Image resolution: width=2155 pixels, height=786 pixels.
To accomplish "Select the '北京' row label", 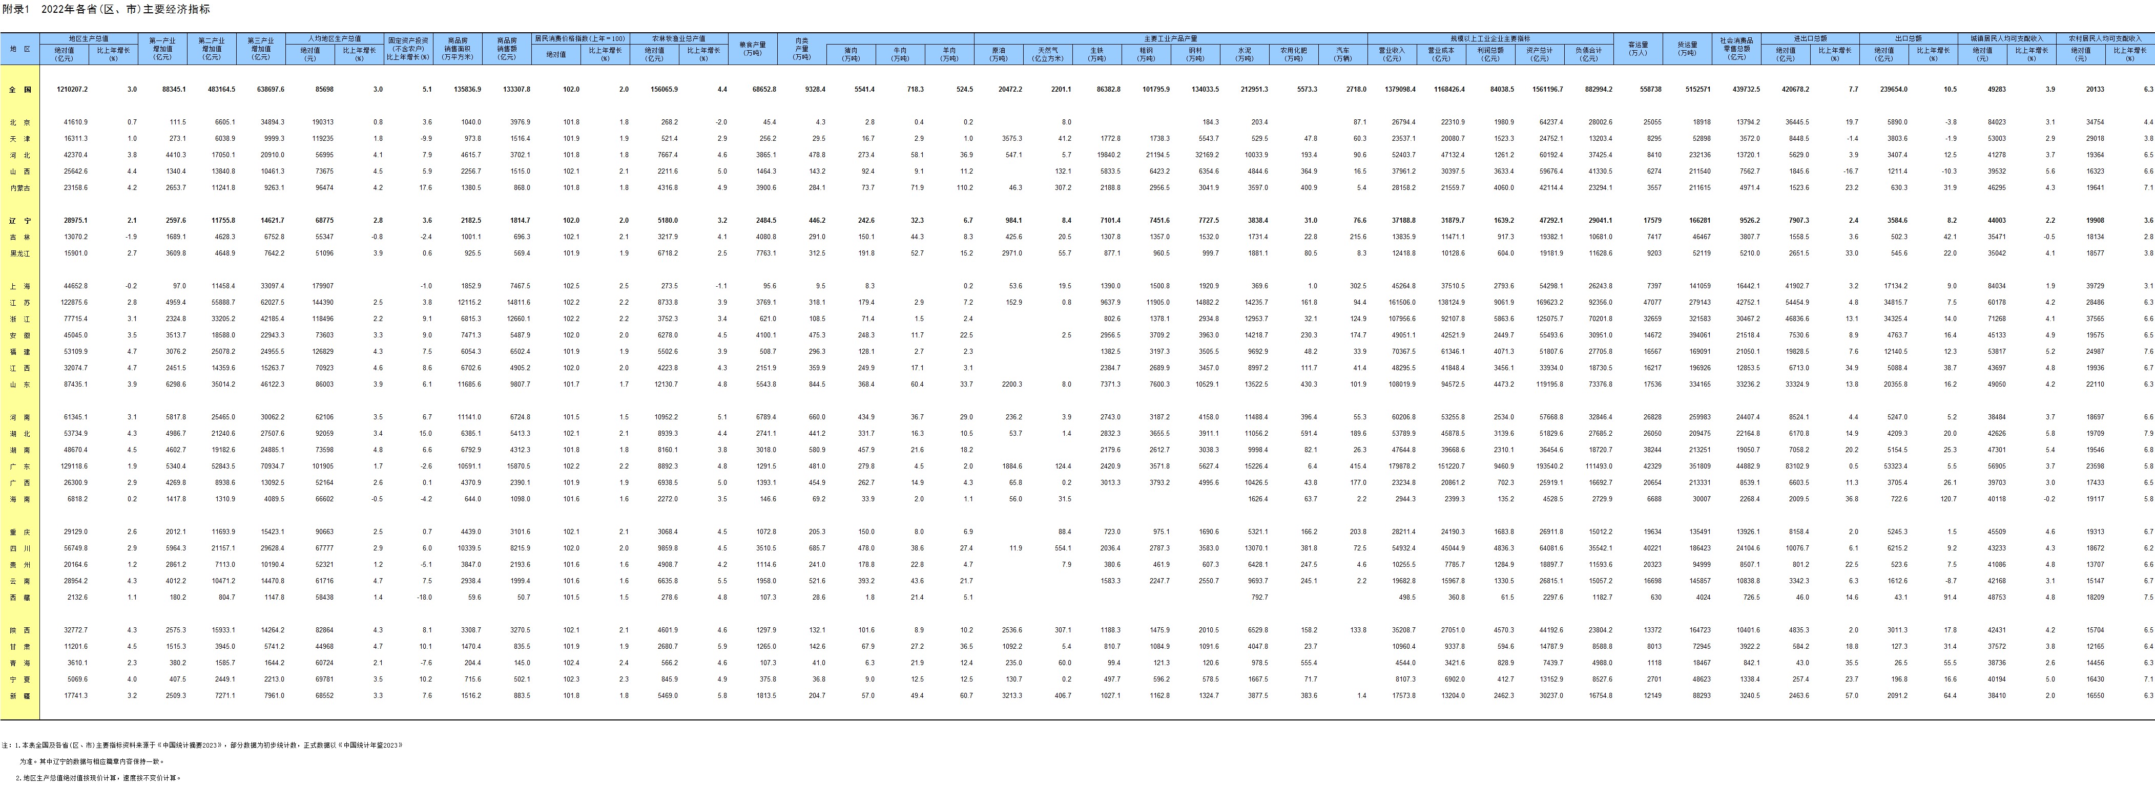I will click(x=20, y=122).
